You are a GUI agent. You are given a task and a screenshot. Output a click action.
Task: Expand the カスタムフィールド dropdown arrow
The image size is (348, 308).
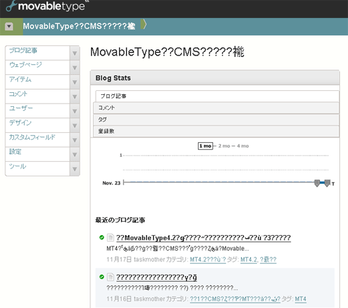75,140
